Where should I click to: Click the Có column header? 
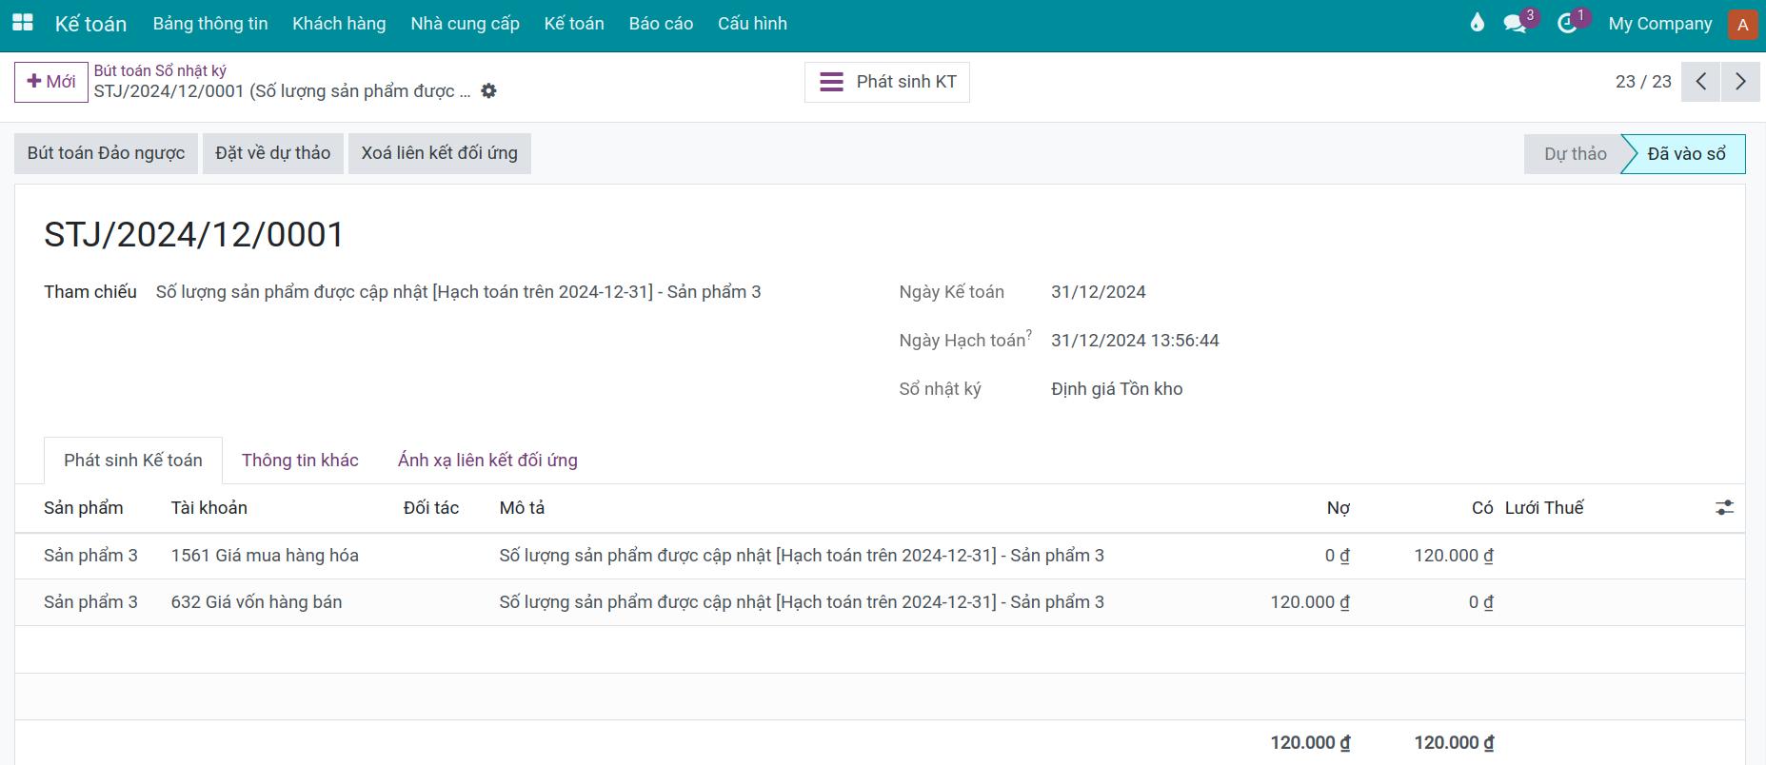tap(1482, 508)
